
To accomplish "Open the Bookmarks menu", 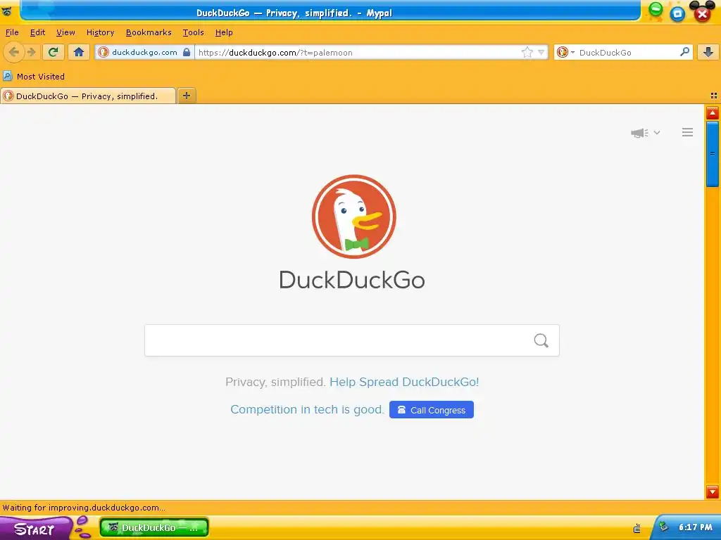I will pos(149,32).
